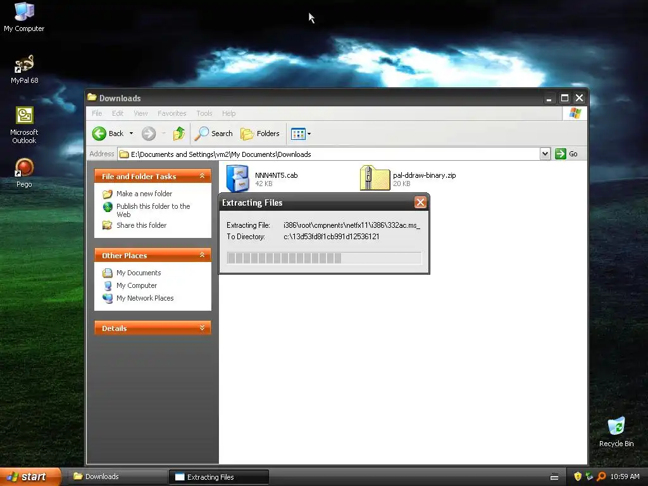Switch to the Extracting Files taskbar button
Image resolution: width=648 pixels, height=486 pixels.
219,477
